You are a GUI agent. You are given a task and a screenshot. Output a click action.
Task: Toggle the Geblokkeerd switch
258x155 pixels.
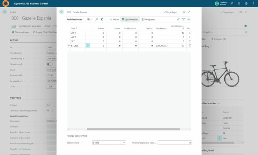[x=49, y=64]
